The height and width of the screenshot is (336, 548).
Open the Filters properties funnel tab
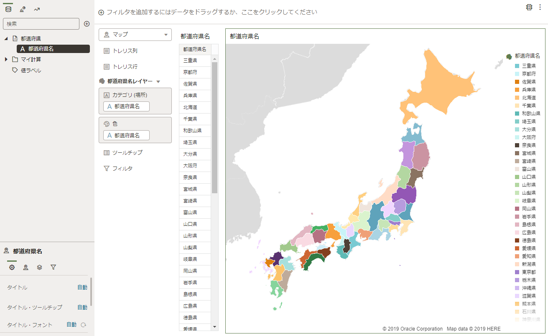pyautogui.click(x=53, y=267)
